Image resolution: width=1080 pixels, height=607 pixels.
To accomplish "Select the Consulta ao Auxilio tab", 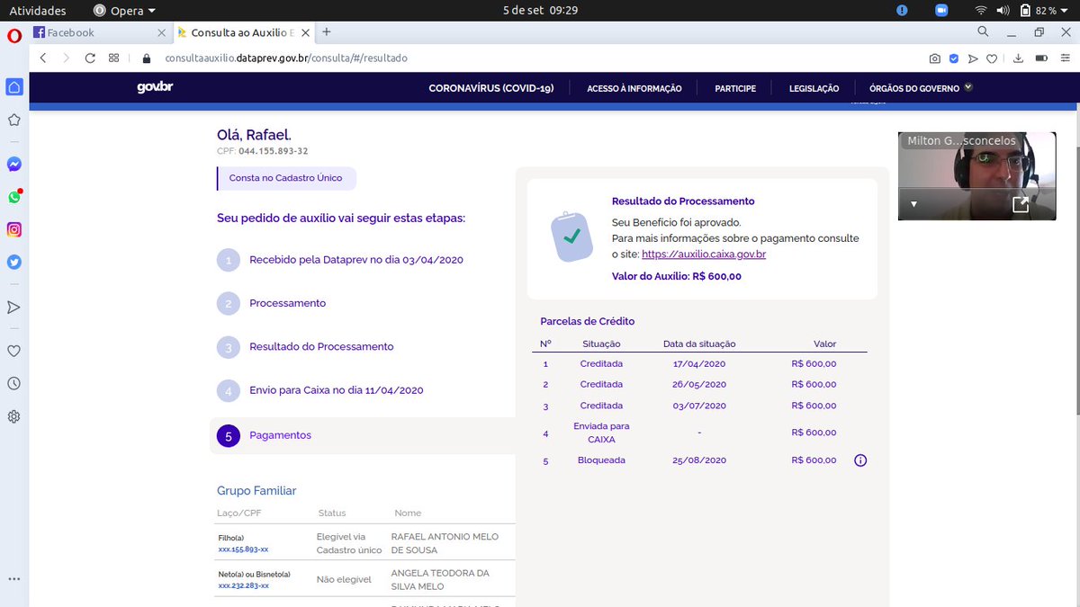I will (x=245, y=32).
